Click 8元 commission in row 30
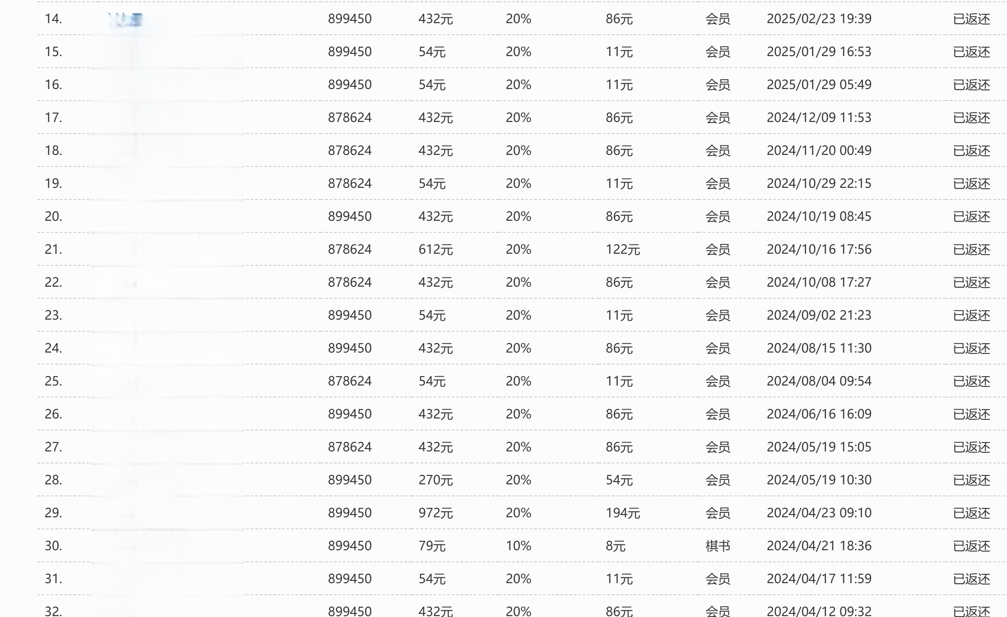Viewport: 1007px width, 617px height. 616,546
